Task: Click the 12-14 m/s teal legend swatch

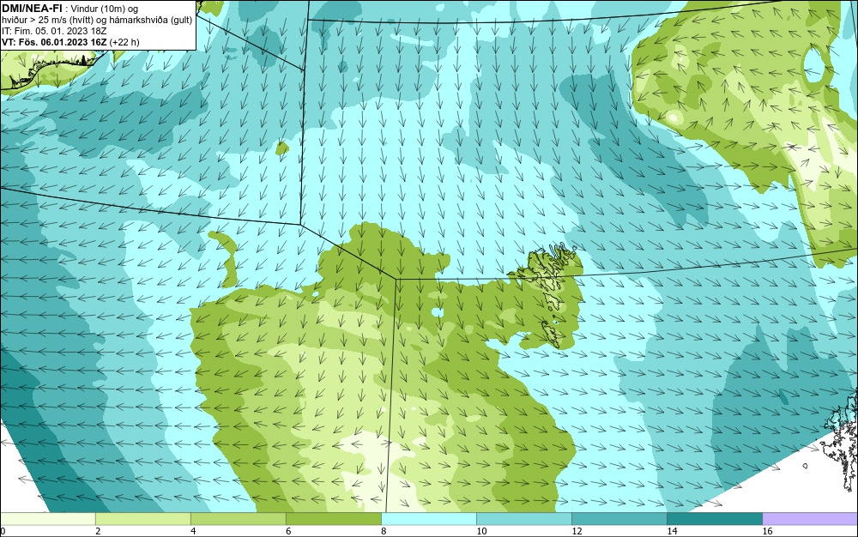Action: (x=619, y=518)
